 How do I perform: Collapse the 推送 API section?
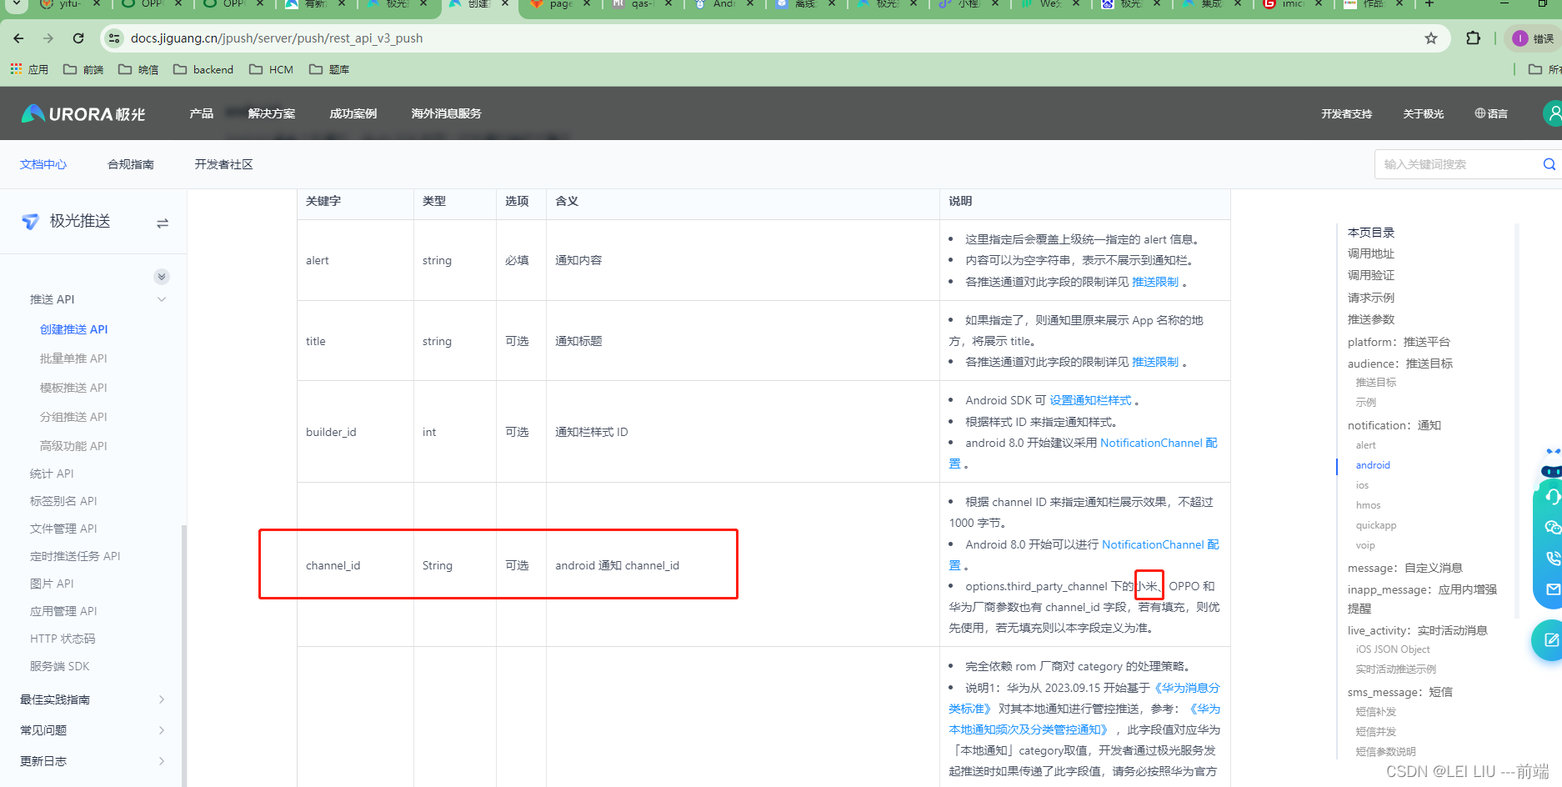pos(162,299)
